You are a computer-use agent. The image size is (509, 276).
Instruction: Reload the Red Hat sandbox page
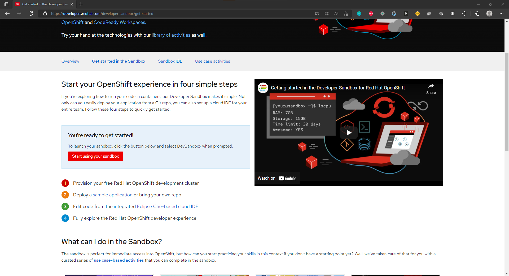pos(31,14)
